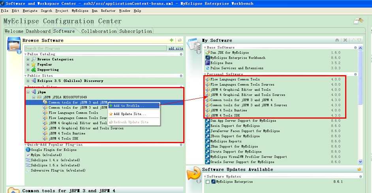Select Flow Languages Common Tools in Browse Software

click(73, 113)
